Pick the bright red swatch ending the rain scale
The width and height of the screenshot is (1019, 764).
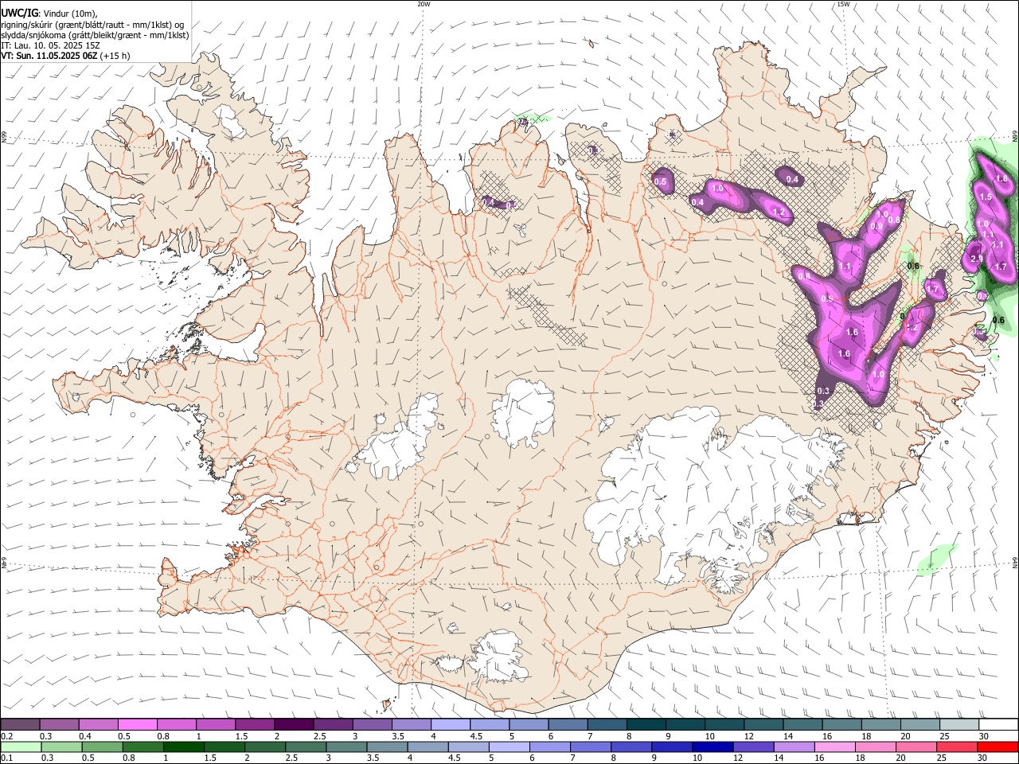click(x=998, y=746)
